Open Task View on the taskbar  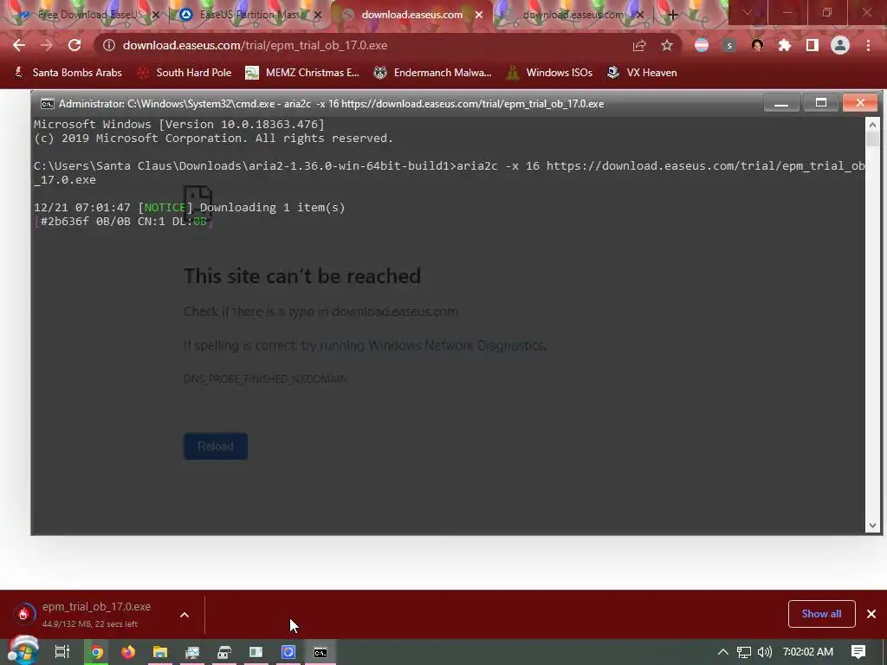tap(62, 652)
